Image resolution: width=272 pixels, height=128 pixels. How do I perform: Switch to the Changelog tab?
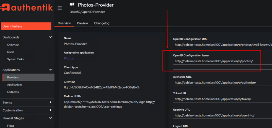coord(102,23)
